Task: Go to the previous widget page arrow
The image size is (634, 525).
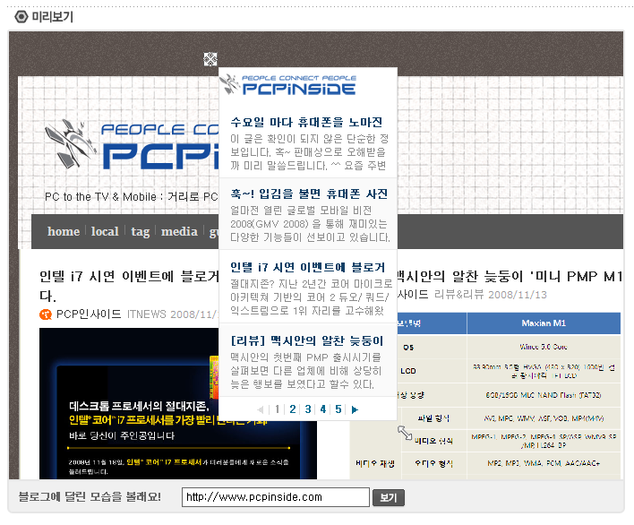Action: pos(261,409)
